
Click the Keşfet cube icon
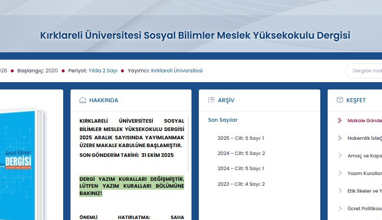[x=339, y=100]
